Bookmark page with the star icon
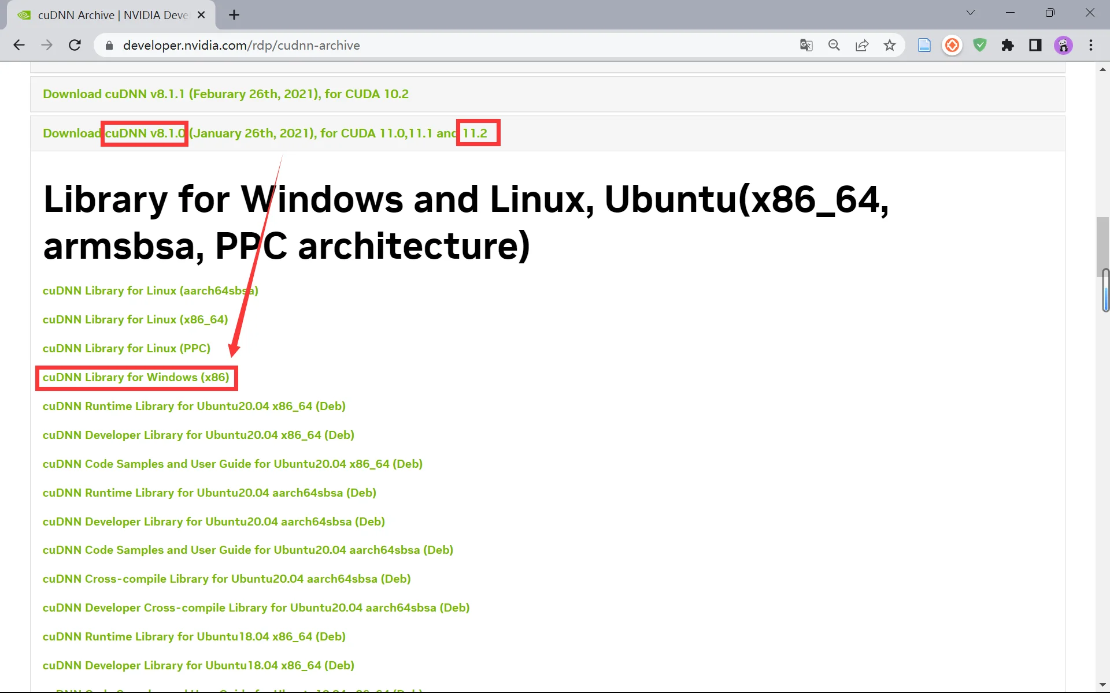This screenshot has width=1110, height=693. (x=890, y=45)
